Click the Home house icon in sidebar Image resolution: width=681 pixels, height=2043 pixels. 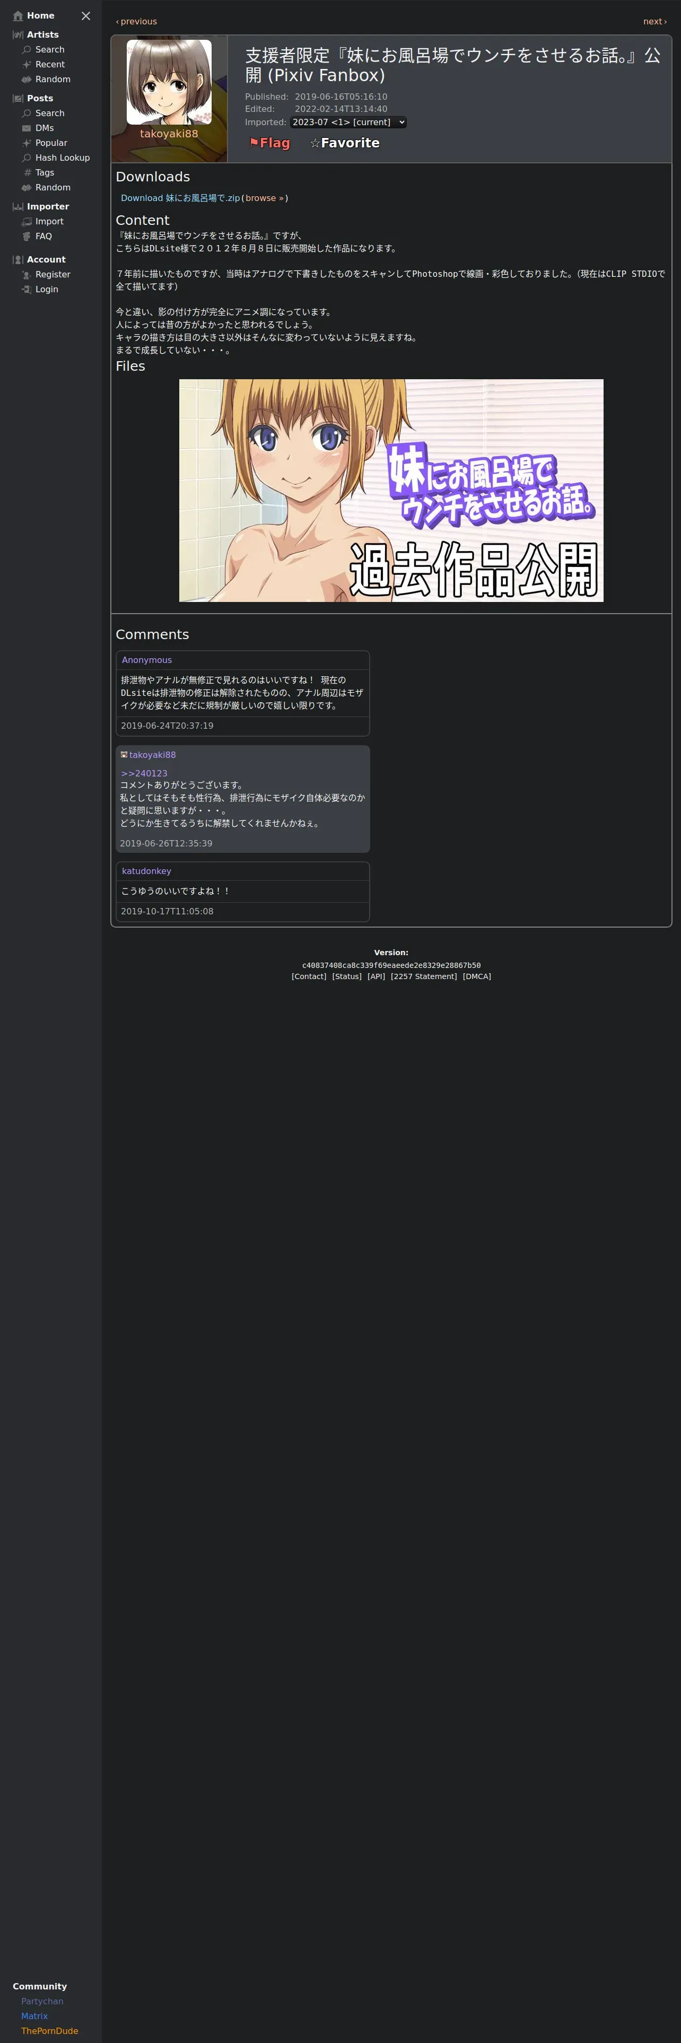click(18, 16)
